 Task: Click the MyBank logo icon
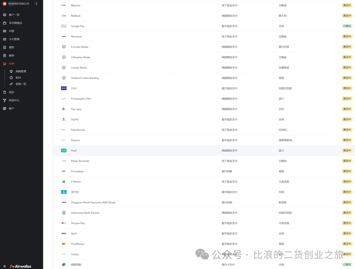coord(64,15)
